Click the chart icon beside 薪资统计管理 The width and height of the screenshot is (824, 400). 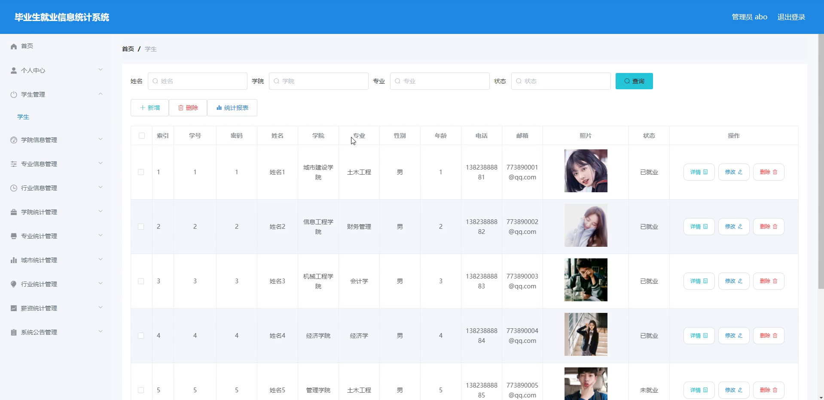click(14, 308)
